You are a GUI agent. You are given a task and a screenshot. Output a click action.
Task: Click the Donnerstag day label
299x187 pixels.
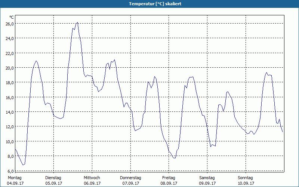click(130, 178)
